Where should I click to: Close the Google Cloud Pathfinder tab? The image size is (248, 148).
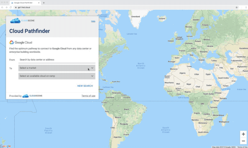click(x=39, y=3)
